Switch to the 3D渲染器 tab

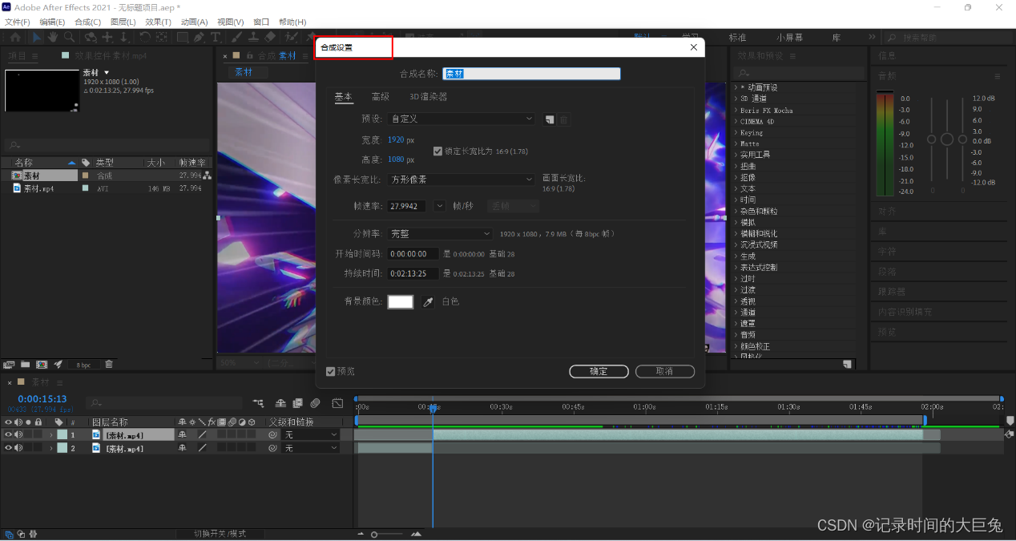coord(429,97)
